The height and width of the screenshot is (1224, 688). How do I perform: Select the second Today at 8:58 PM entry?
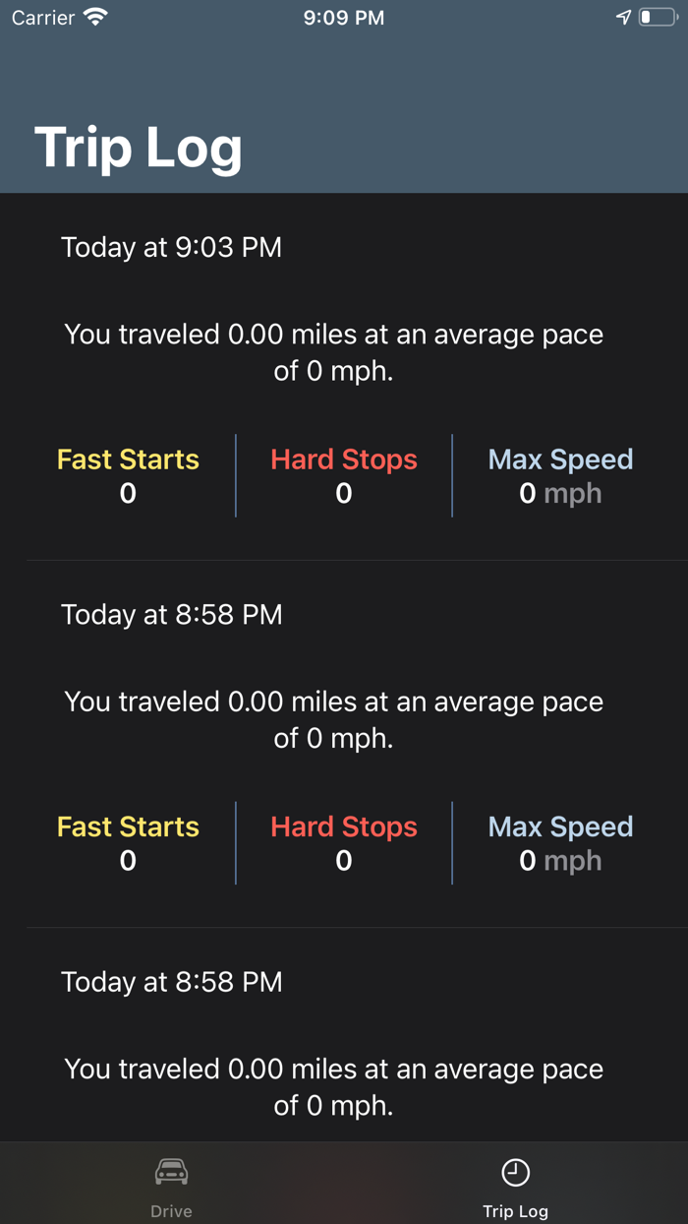pos(171,981)
